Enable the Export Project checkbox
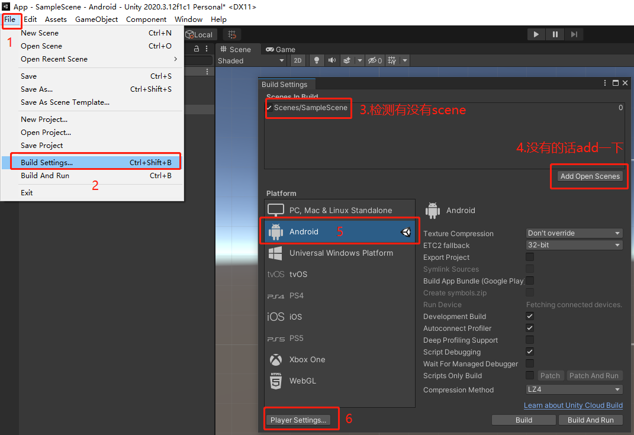 coord(529,257)
